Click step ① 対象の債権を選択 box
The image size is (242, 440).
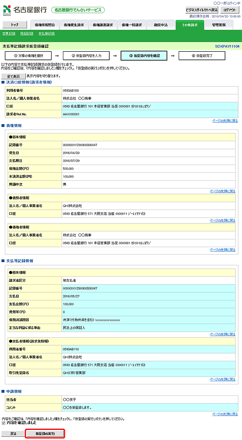tap(28, 55)
